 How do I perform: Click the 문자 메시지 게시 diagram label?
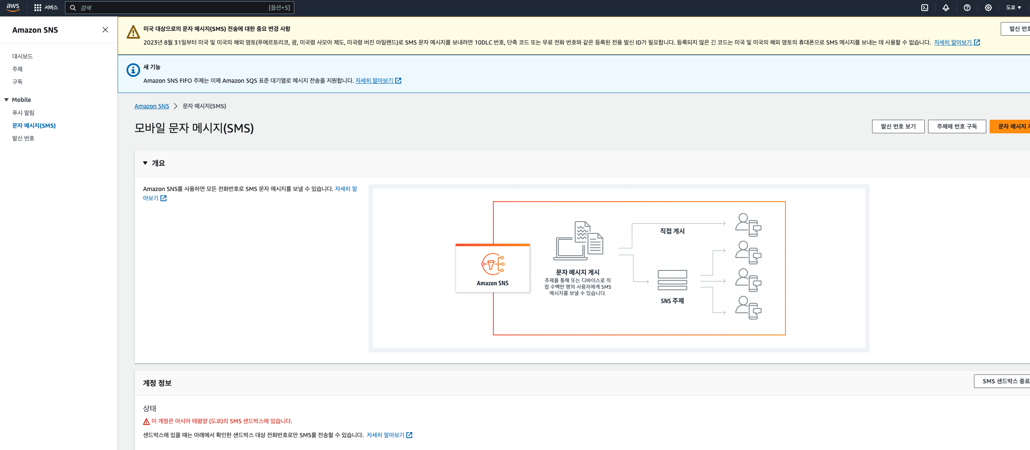coord(578,272)
